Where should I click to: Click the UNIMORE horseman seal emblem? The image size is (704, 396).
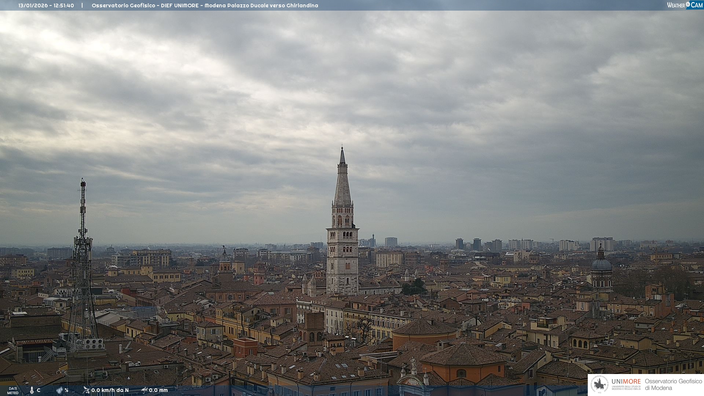coord(599,384)
